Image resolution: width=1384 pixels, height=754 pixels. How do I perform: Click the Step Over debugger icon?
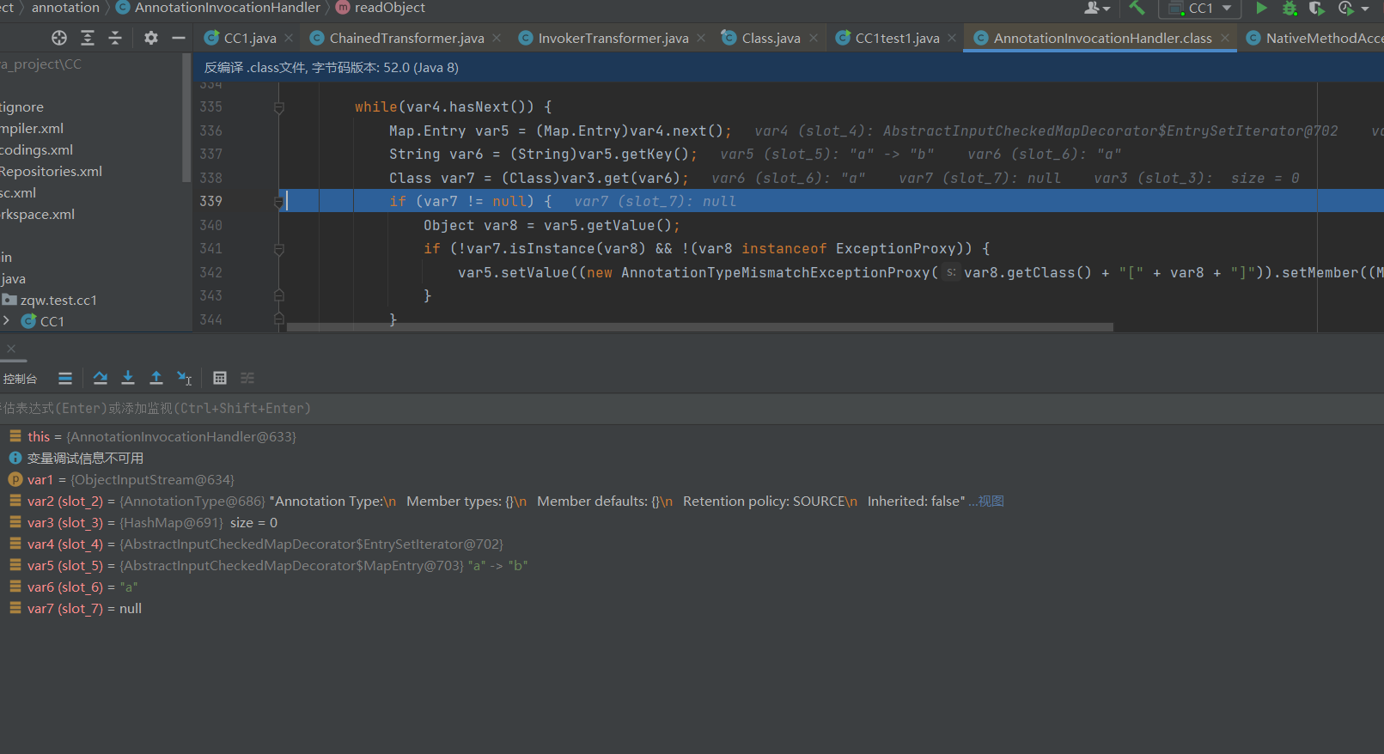pos(101,378)
